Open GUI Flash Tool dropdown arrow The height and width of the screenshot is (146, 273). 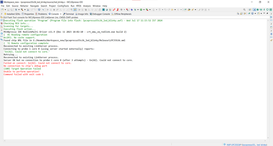click(x=195, y=10)
